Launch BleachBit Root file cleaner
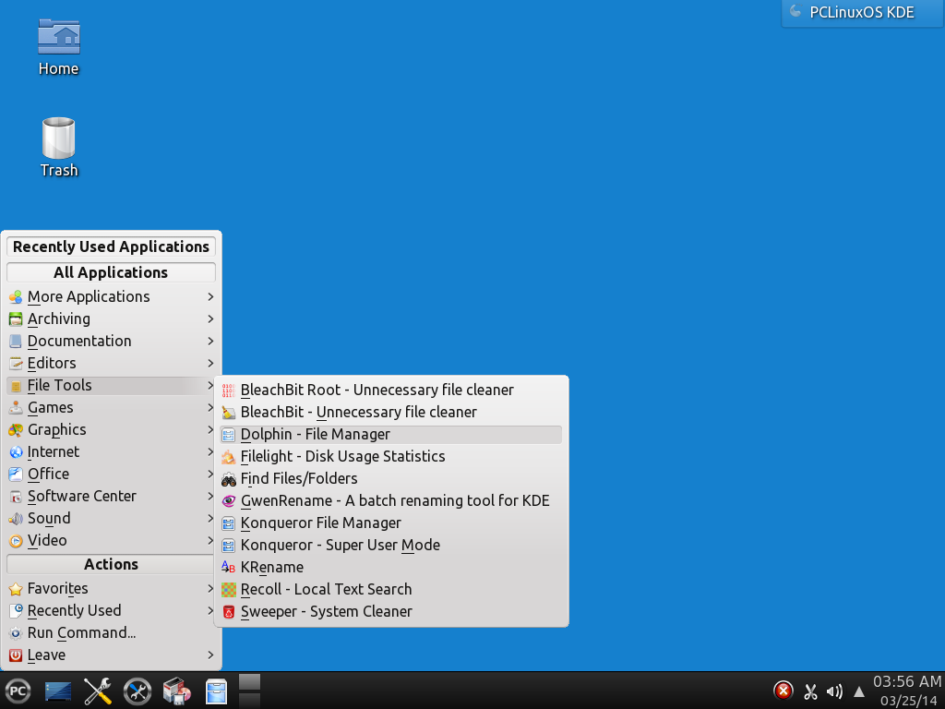 [x=391, y=391]
